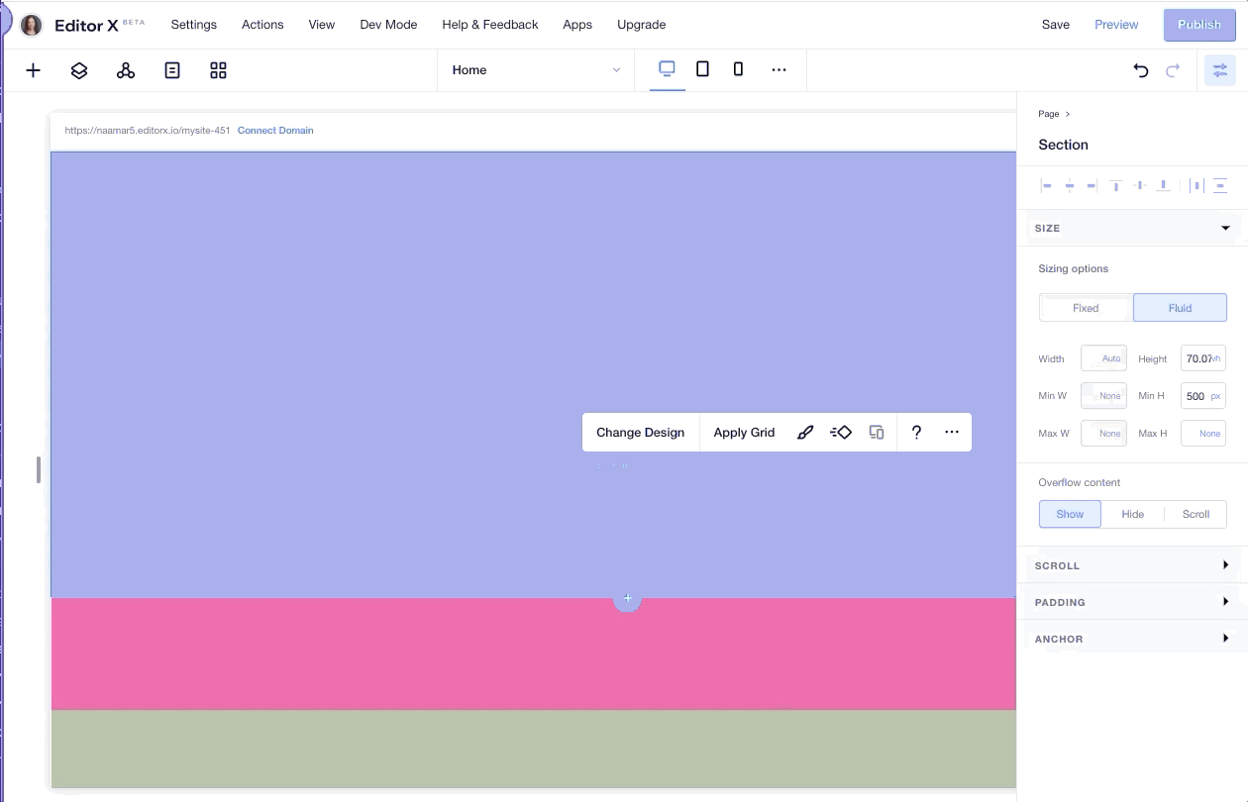Switch to tablet breakpoint view

(703, 69)
